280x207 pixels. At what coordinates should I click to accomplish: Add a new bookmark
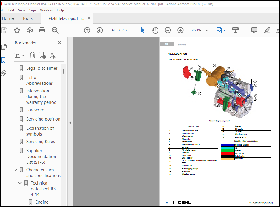click(42, 55)
